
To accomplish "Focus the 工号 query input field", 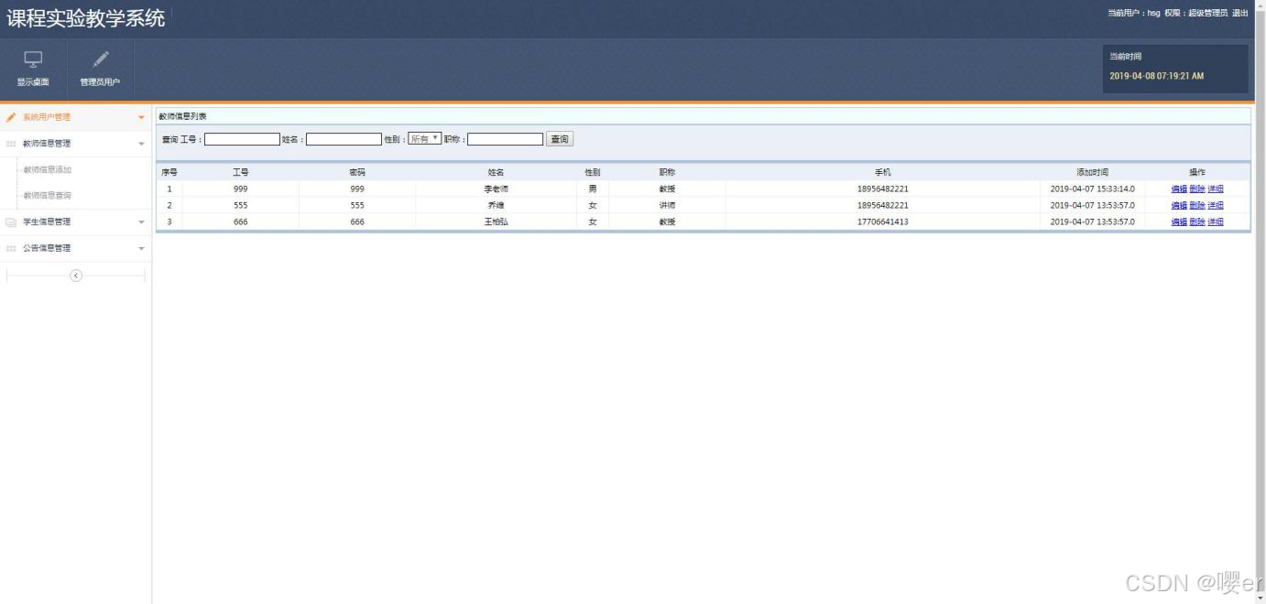I will point(242,139).
